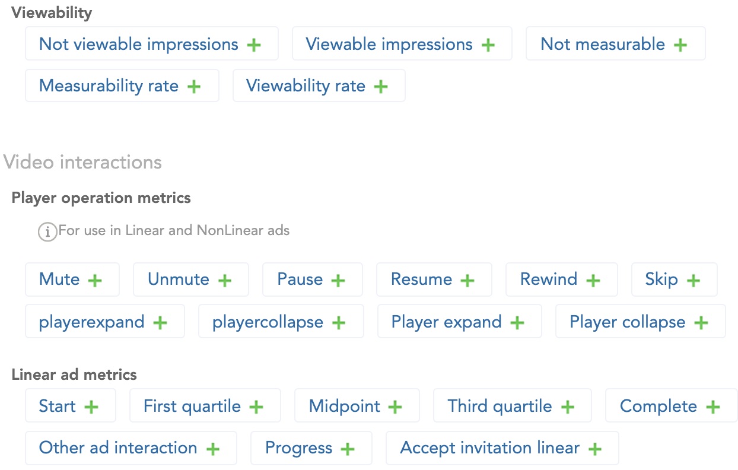Viewport: 738px width, 470px height.
Task: Click the plus icon next to Mute
Action: tap(95, 280)
